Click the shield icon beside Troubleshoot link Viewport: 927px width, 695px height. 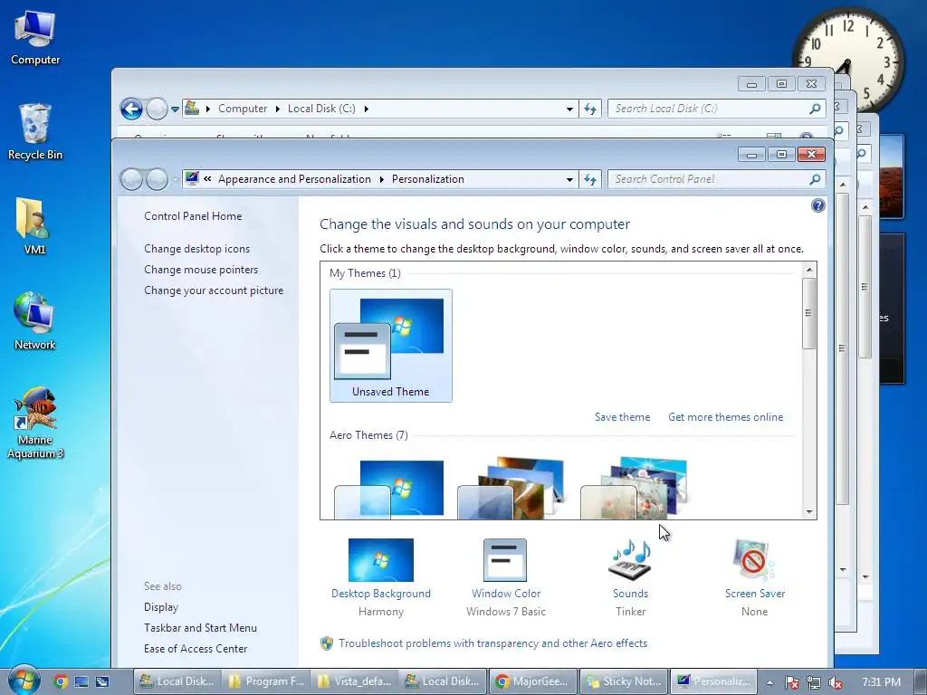pos(326,643)
